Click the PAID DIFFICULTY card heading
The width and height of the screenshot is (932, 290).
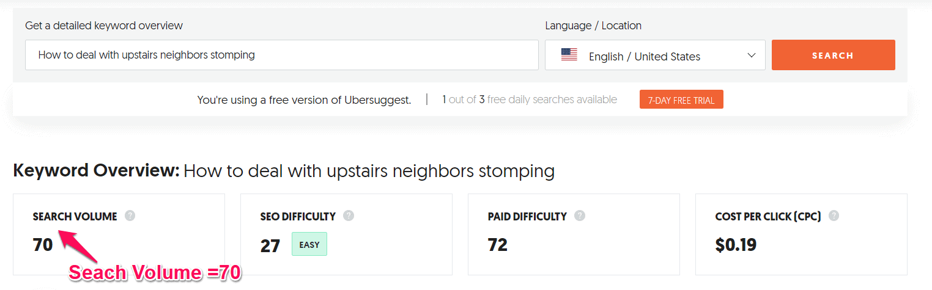tap(527, 217)
